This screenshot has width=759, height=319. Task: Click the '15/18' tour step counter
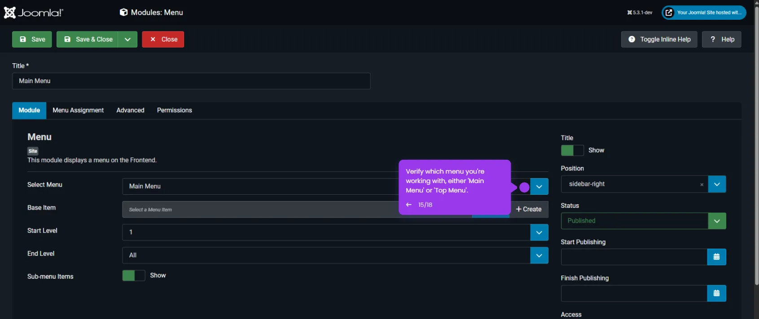(425, 205)
